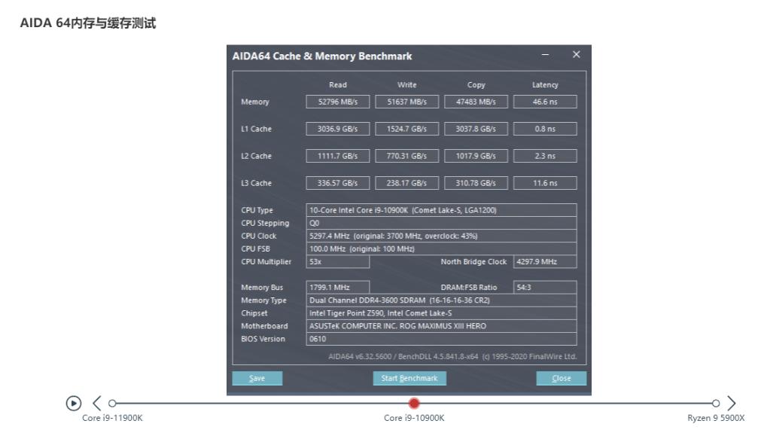Click the X icon on the AIDA64 window

tap(576, 54)
